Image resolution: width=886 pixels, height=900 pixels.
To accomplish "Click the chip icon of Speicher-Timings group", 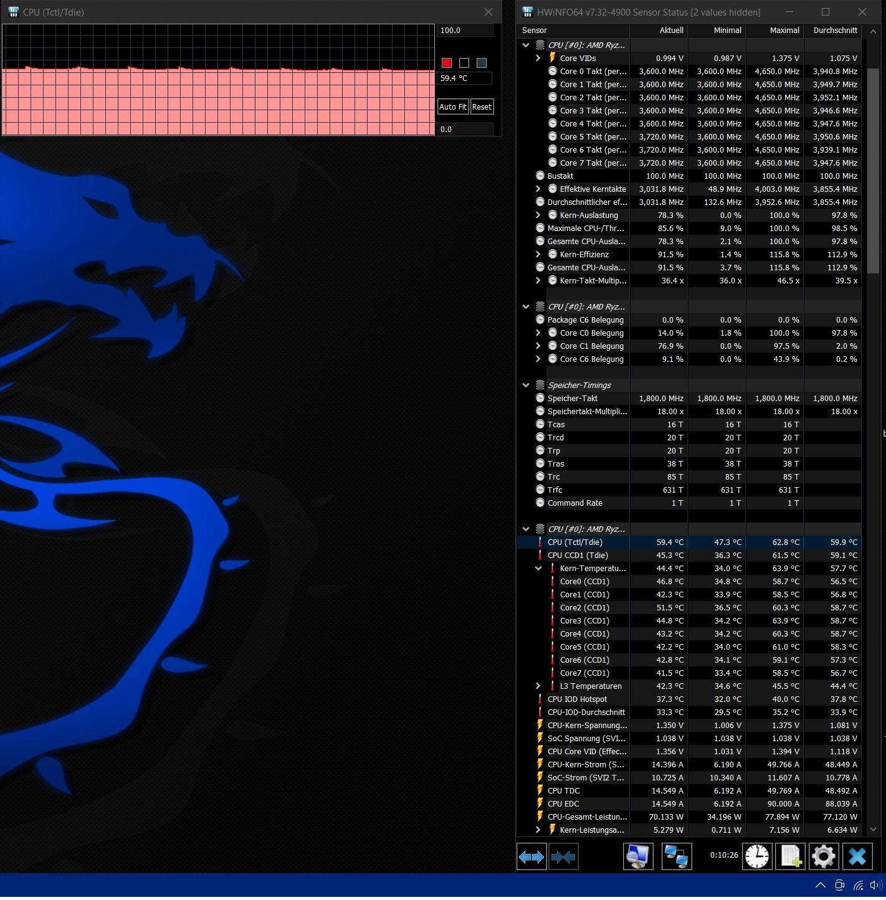I will click(540, 385).
